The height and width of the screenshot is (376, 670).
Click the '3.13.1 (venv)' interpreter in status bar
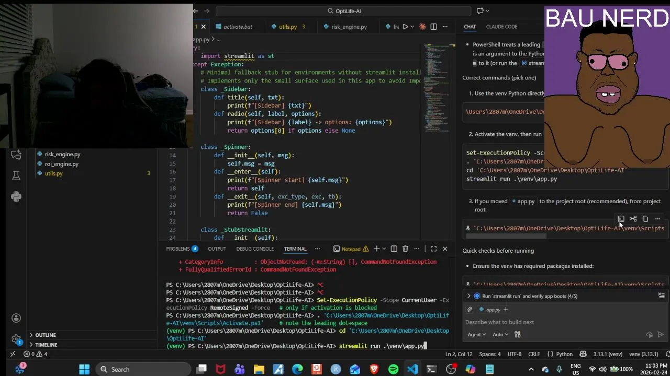607,354
